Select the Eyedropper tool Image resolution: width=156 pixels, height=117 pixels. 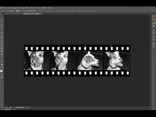coord(2,30)
